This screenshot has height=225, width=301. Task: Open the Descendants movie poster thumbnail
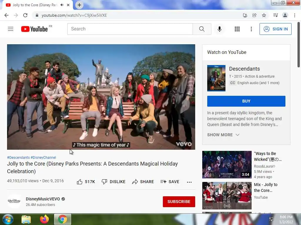point(216,78)
